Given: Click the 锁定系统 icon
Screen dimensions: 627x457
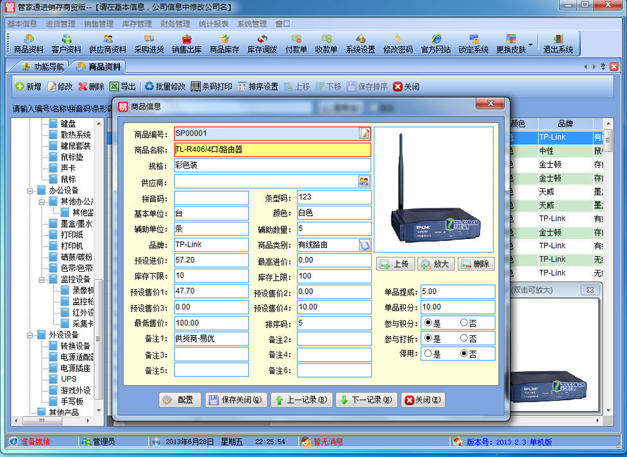Looking at the screenshot, I should pyautogui.click(x=473, y=44).
